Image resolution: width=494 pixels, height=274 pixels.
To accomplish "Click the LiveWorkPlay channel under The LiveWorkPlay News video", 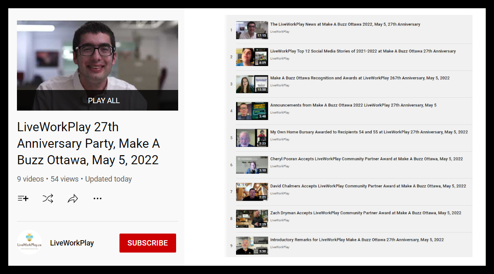I will pyautogui.click(x=280, y=31).
